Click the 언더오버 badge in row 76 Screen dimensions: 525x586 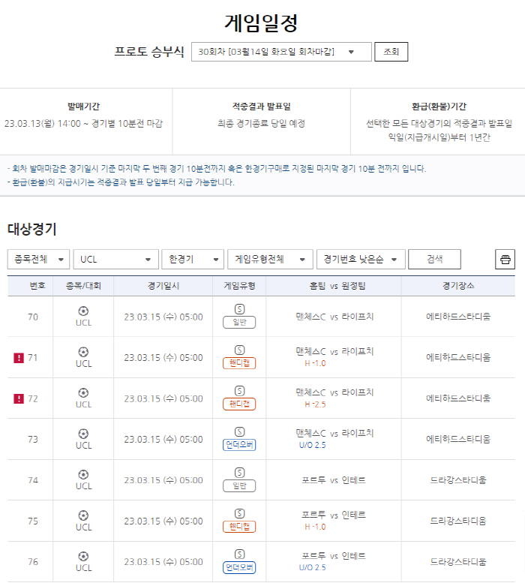click(239, 568)
